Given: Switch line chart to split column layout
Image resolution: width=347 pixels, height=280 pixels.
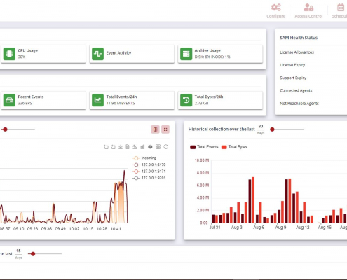Looking at the screenshot, I should click(156, 129).
